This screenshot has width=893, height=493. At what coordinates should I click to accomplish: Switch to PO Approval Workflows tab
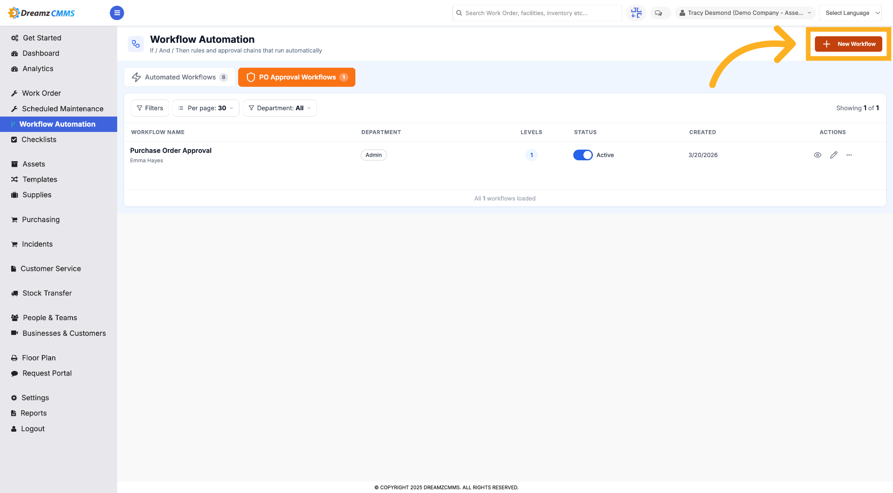[297, 77]
